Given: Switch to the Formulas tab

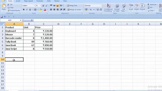Looking at the screenshot, I should click(40, 1).
